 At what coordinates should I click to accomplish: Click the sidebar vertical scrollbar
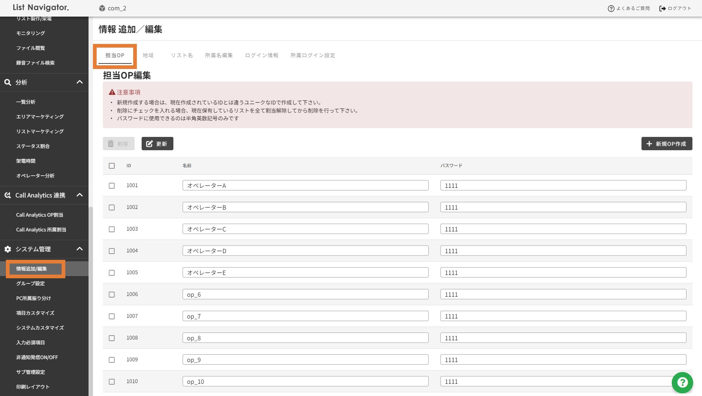[x=90, y=295]
